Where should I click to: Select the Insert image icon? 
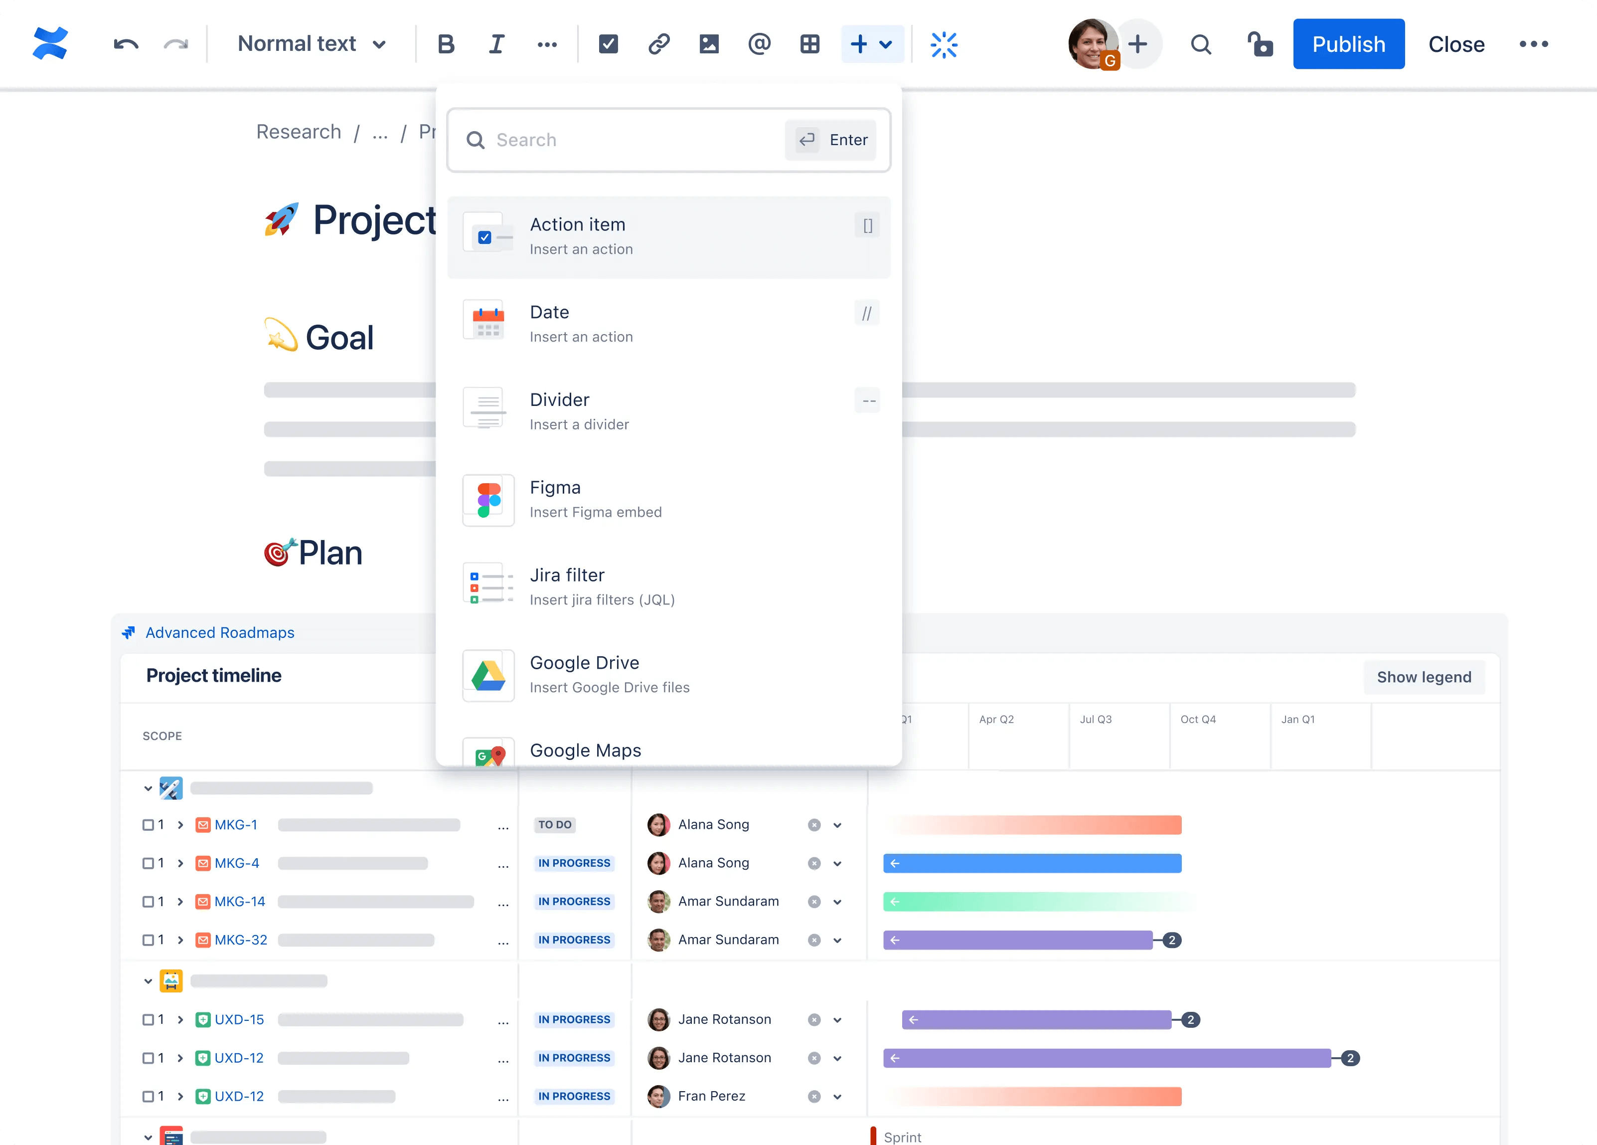click(x=708, y=44)
